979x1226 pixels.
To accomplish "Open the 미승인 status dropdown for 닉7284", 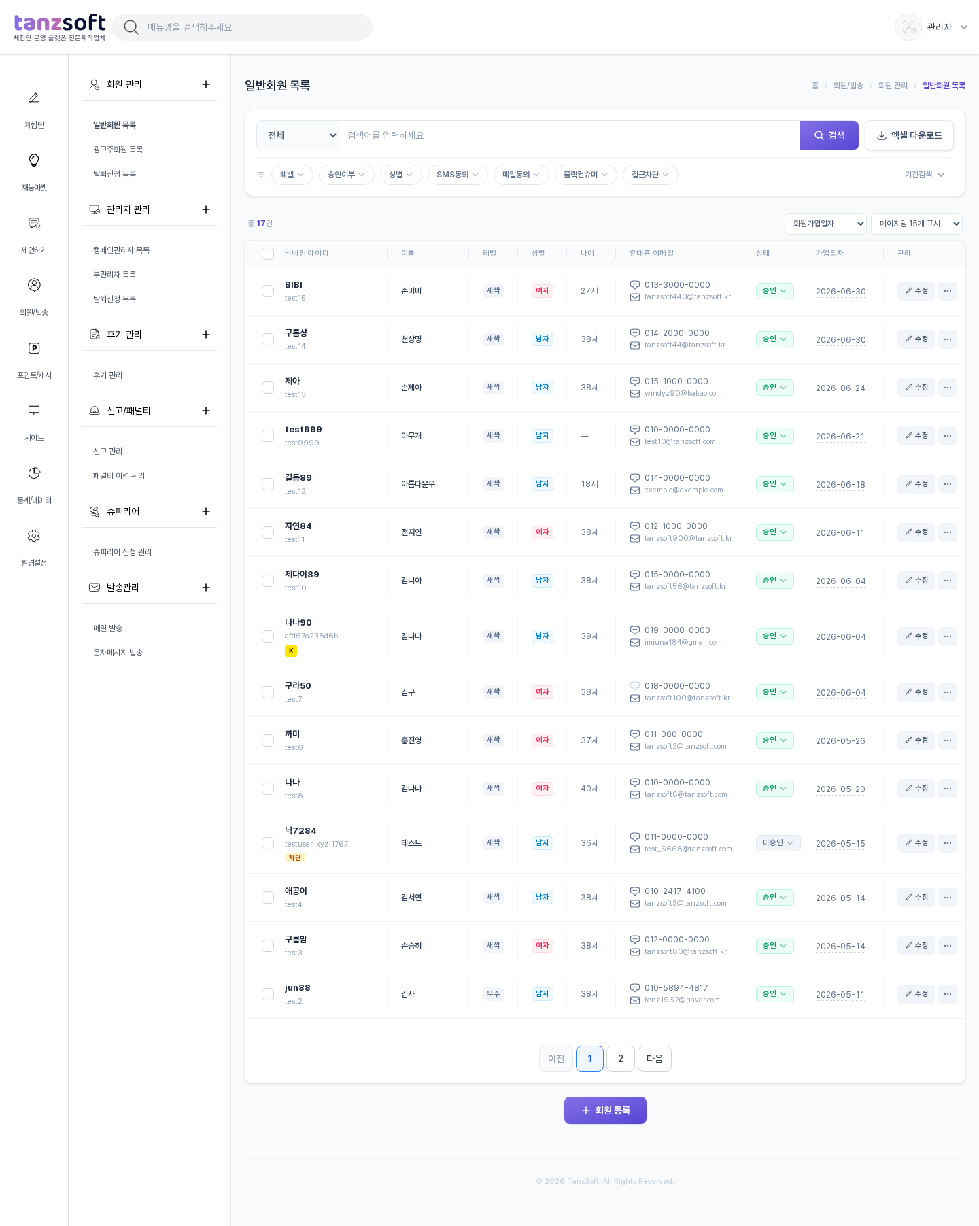I will [778, 843].
